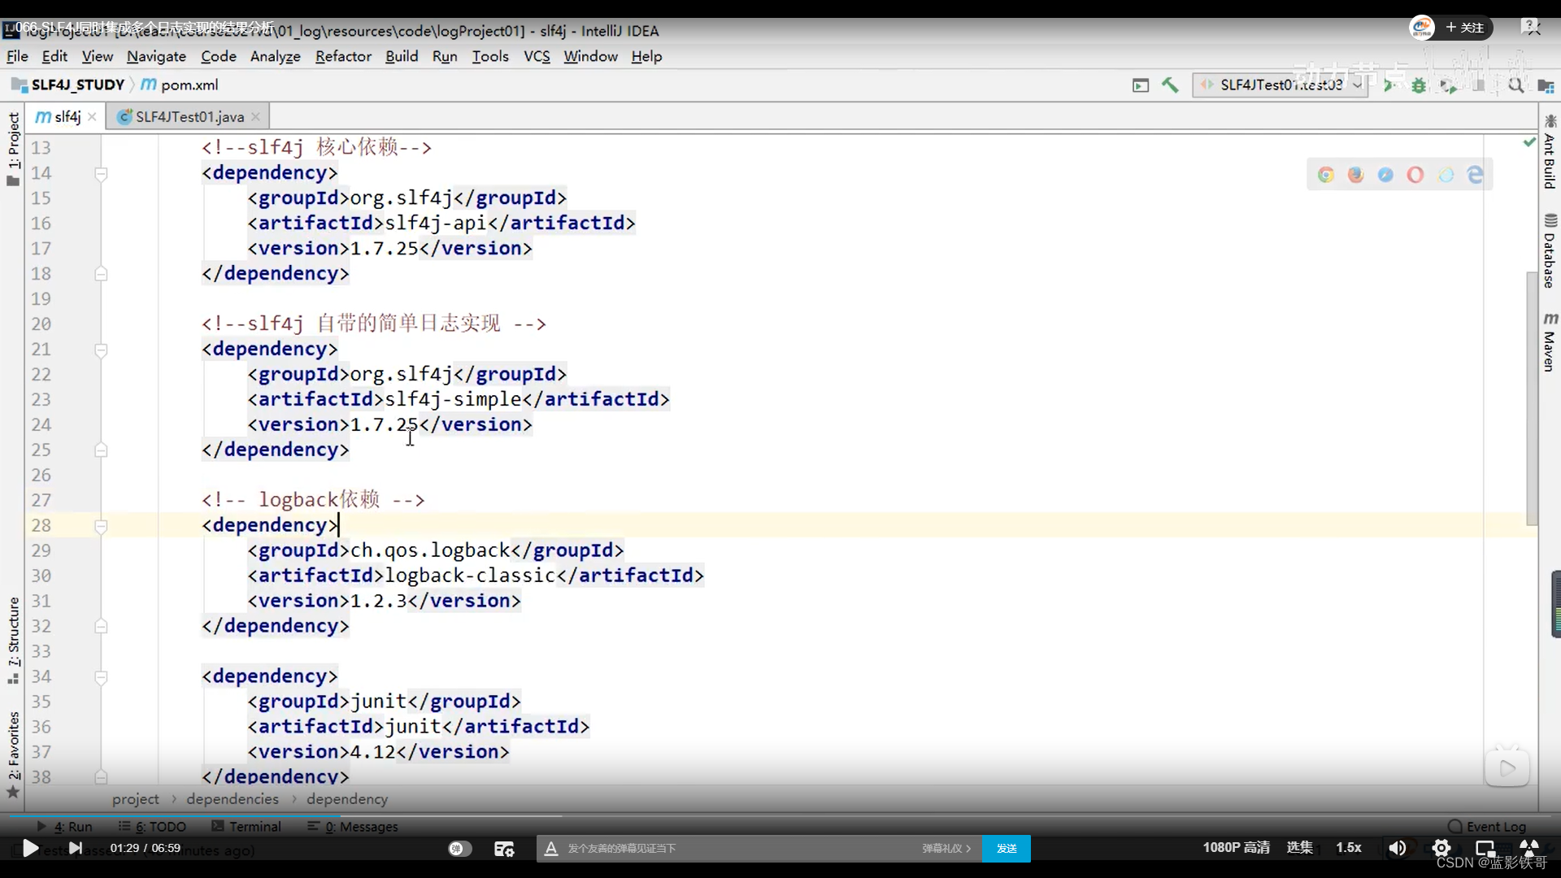1561x878 pixels.
Task: Open the SLF4JTest01.test03 run configuration dropdown
Action: point(1279,85)
